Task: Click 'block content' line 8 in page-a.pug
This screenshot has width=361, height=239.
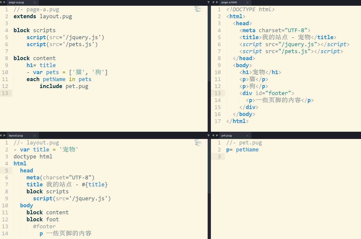Action: pos(35,58)
